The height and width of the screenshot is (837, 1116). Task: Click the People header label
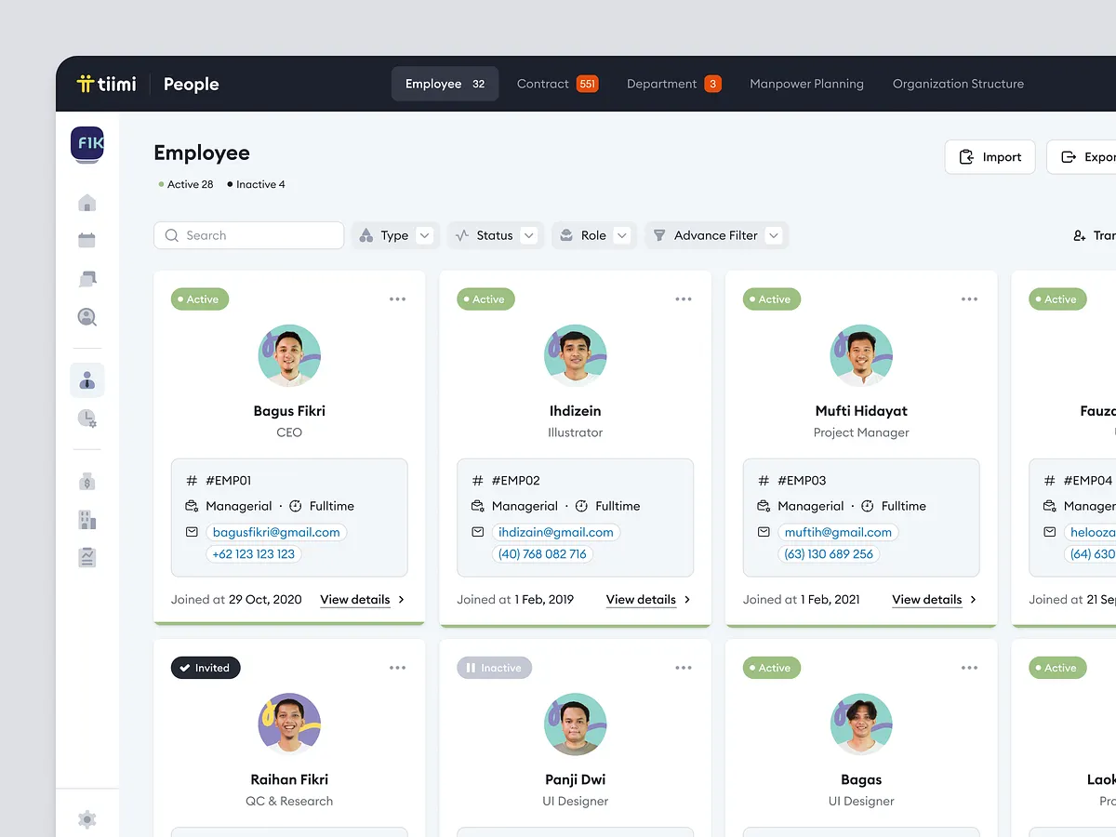tap(192, 84)
